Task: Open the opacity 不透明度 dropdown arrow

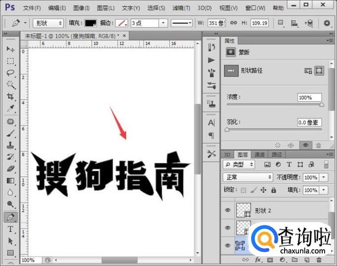Action: point(324,177)
